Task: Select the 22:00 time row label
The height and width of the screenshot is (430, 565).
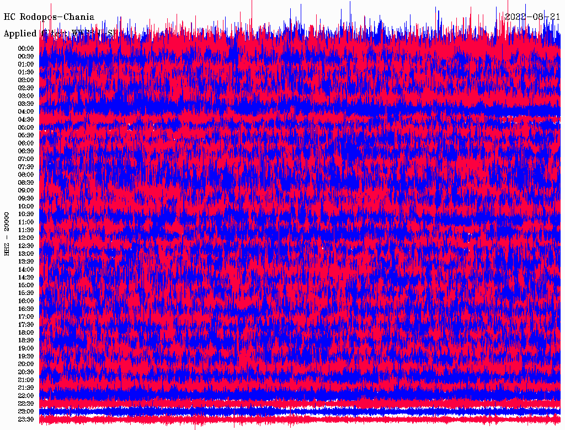Action: click(26, 396)
